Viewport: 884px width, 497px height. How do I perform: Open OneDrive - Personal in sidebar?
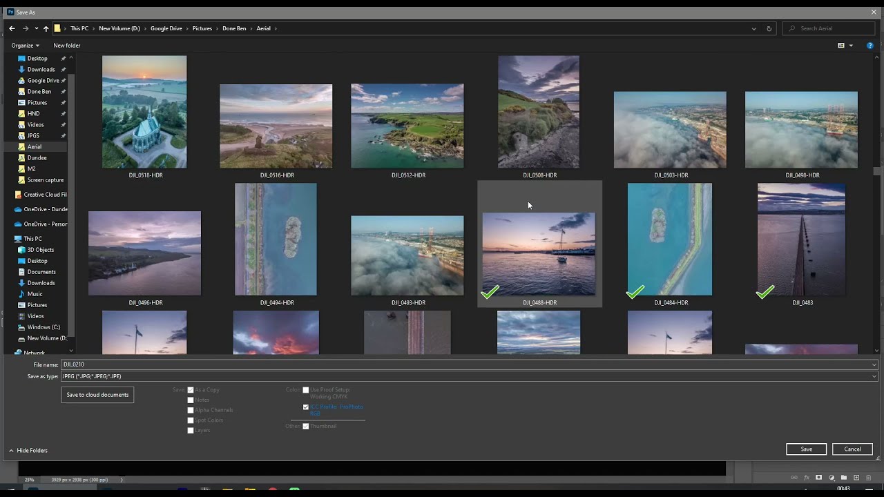(x=40, y=224)
